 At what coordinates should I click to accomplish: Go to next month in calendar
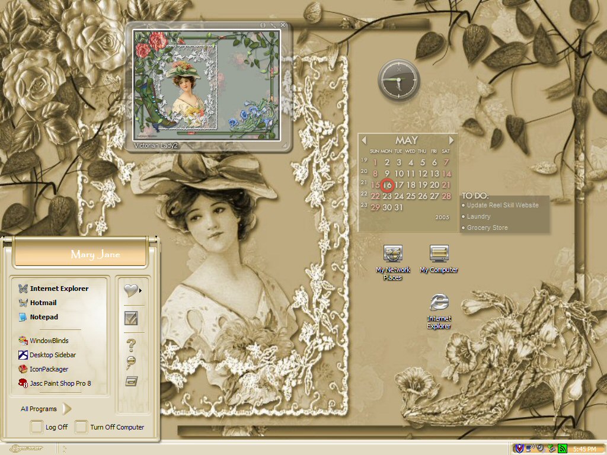[451, 140]
